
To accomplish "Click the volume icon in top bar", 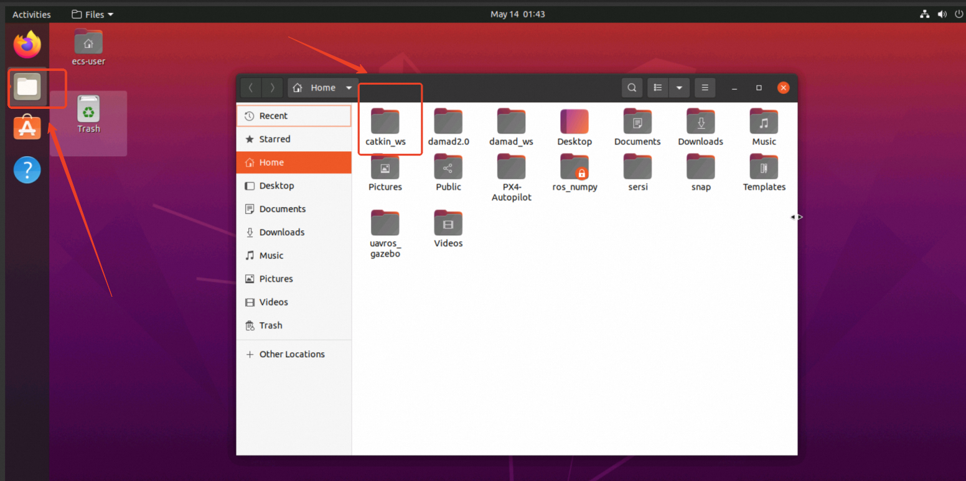I will tap(942, 14).
